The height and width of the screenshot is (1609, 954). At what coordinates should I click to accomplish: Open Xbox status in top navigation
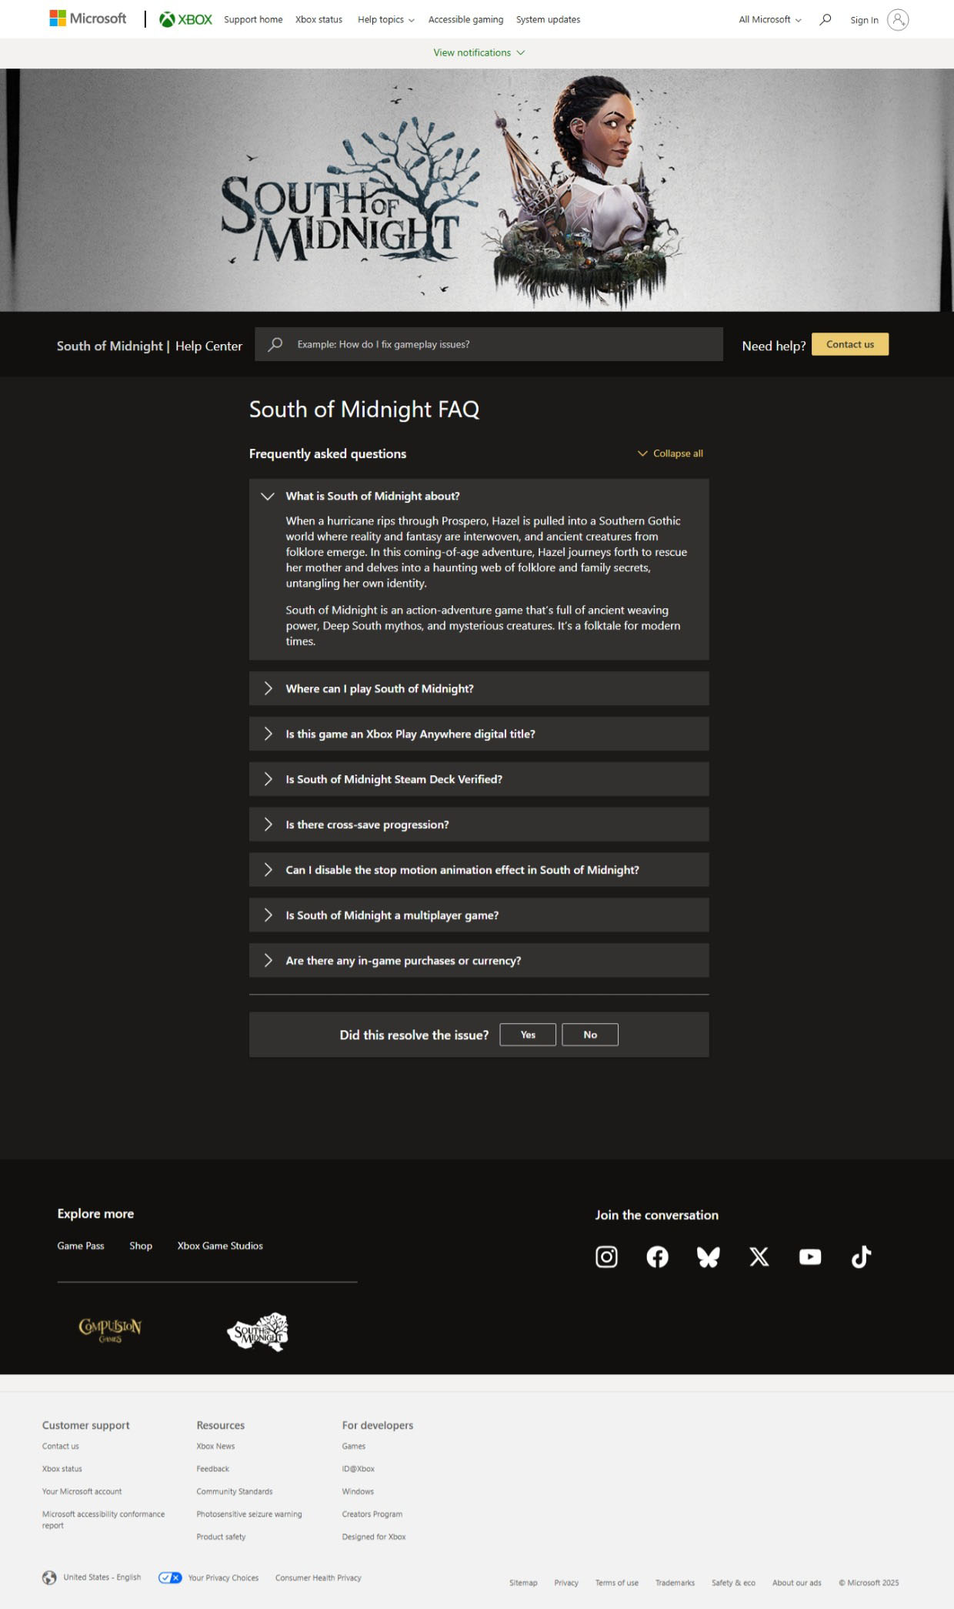point(319,20)
